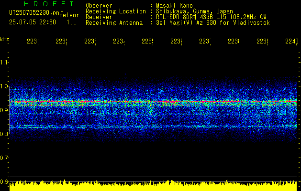Click the 2231 time marker
This screenshot has width=301, height=191.
pos(33,41)
